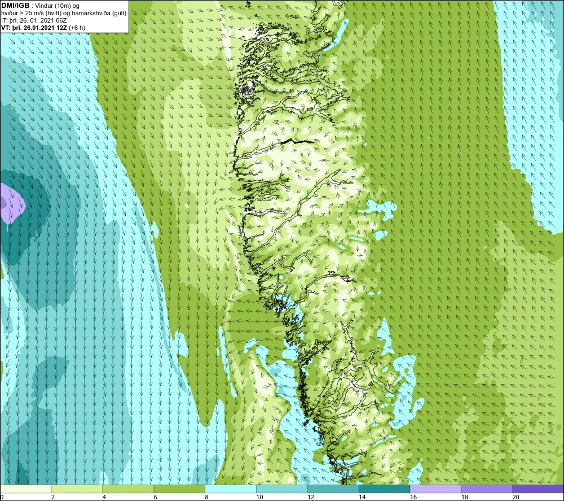This screenshot has width=564, height=501.
Task: Click the 20+ m/s dark purple swatch
Action: click(x=538, y=489)
